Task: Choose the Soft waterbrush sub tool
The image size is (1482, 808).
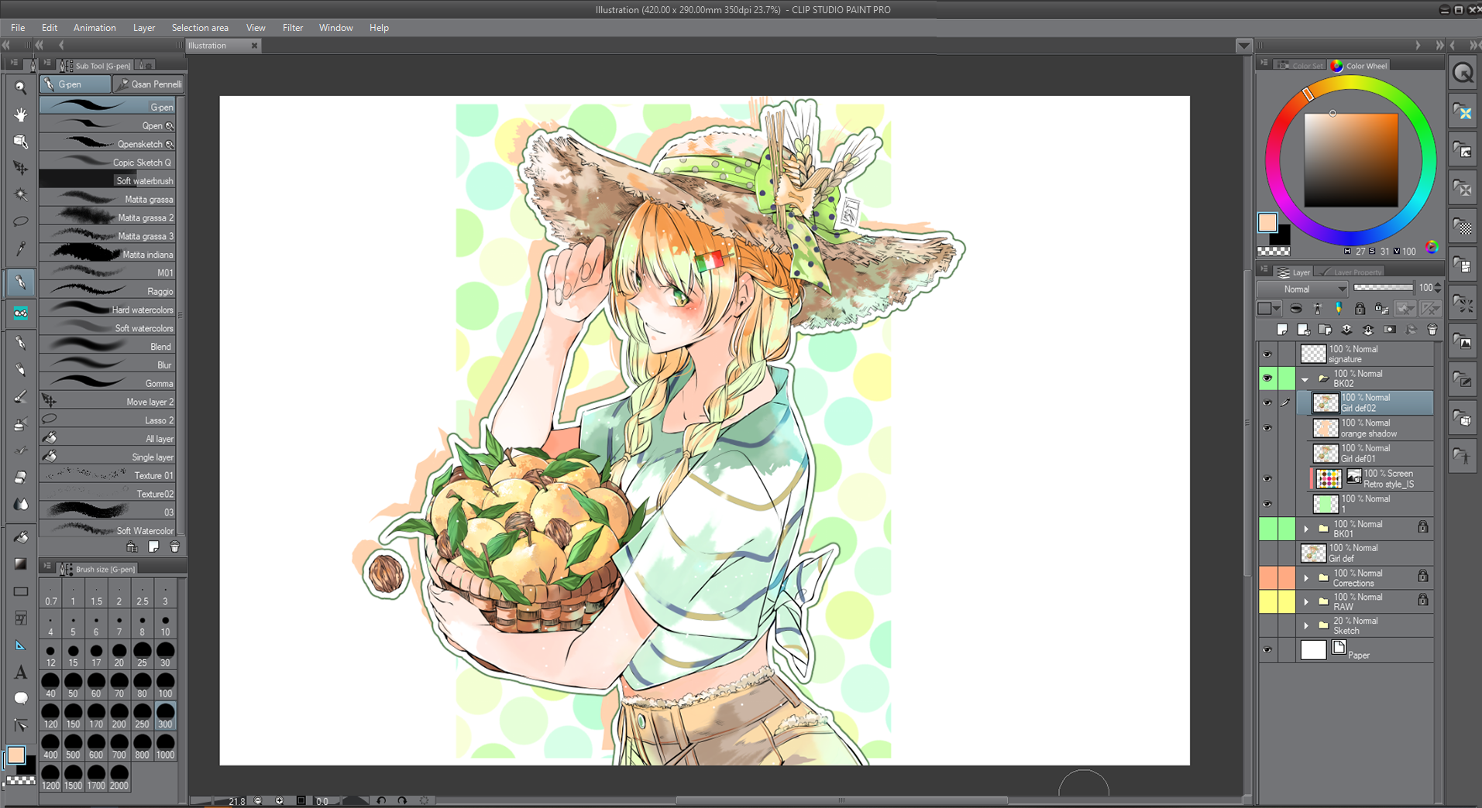Action: coord(108,181)
